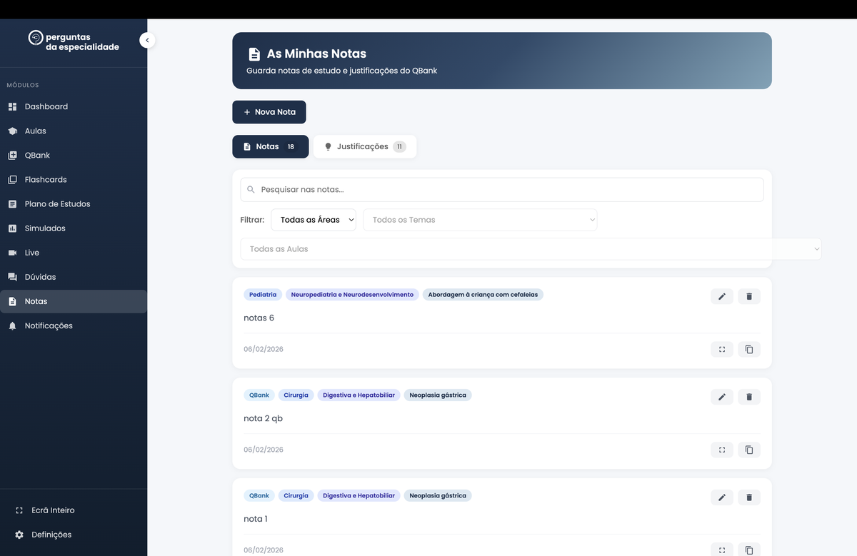This screenshot has width=857, height=556.
Task: Click trash icon on the 'nota 1' note
Action: pos(749,497)
